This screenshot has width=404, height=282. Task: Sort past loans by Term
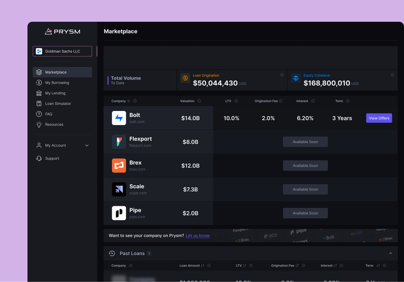pos(378,265)
